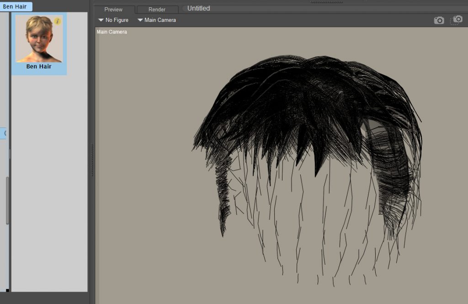Open info badge on Ben Hair thumbnail
The height and width of the screenshot is (304, 468).
(x=57, y=21)
